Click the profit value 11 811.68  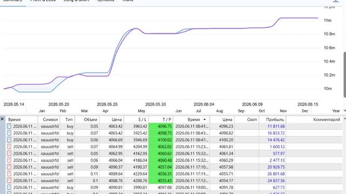(x=276, y=126)
